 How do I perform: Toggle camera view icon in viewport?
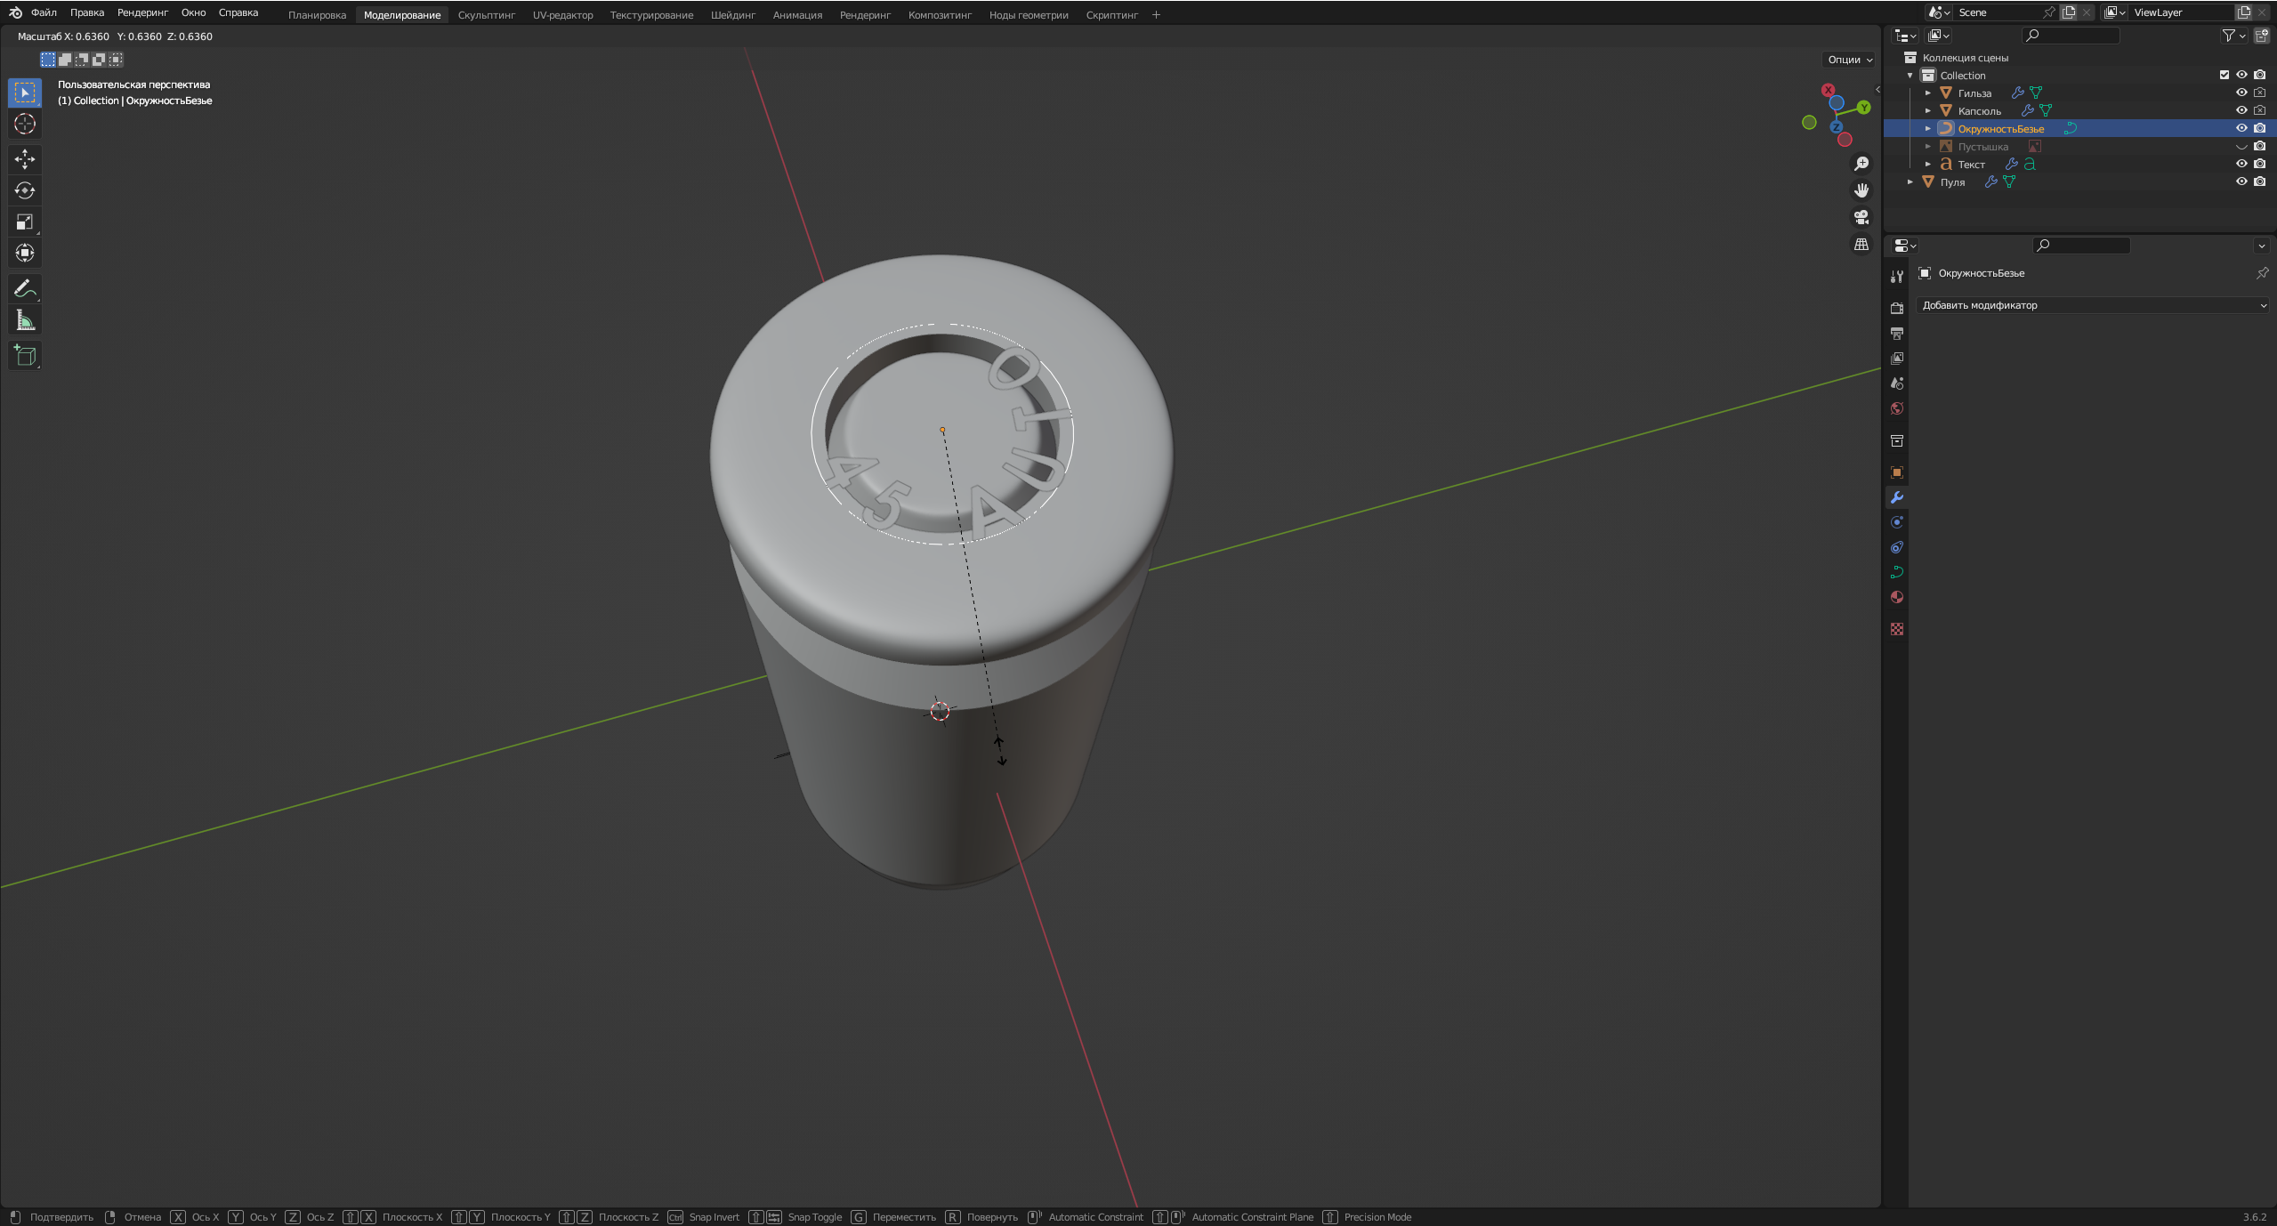1861,217
